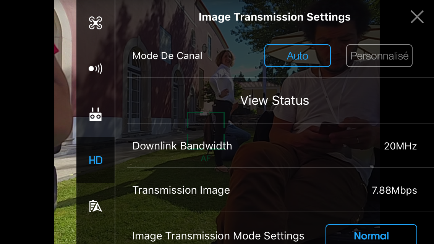The image size is (434, 244).
Task: Tap the Mode De Canal label
Action: [167, 56]
